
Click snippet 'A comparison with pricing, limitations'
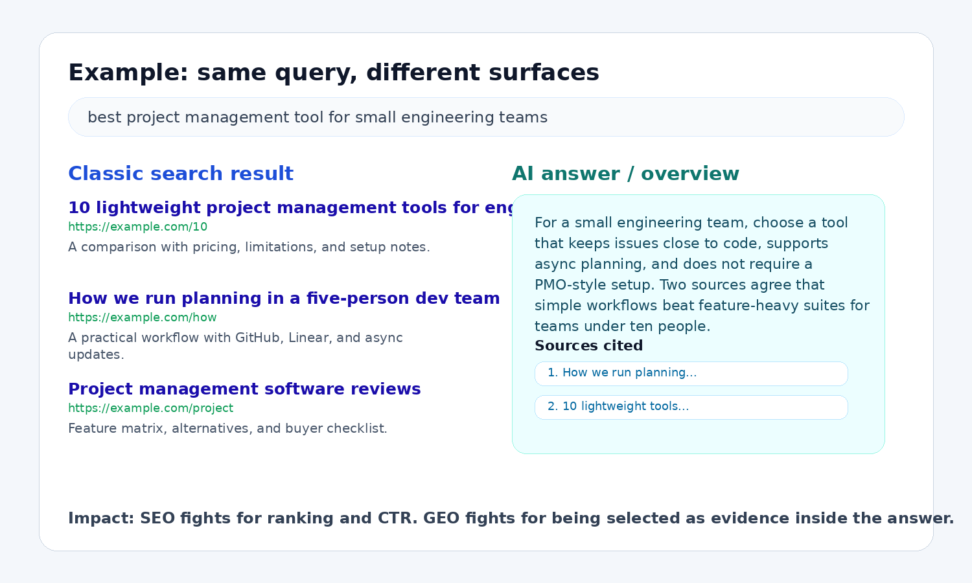click(249, 247)
